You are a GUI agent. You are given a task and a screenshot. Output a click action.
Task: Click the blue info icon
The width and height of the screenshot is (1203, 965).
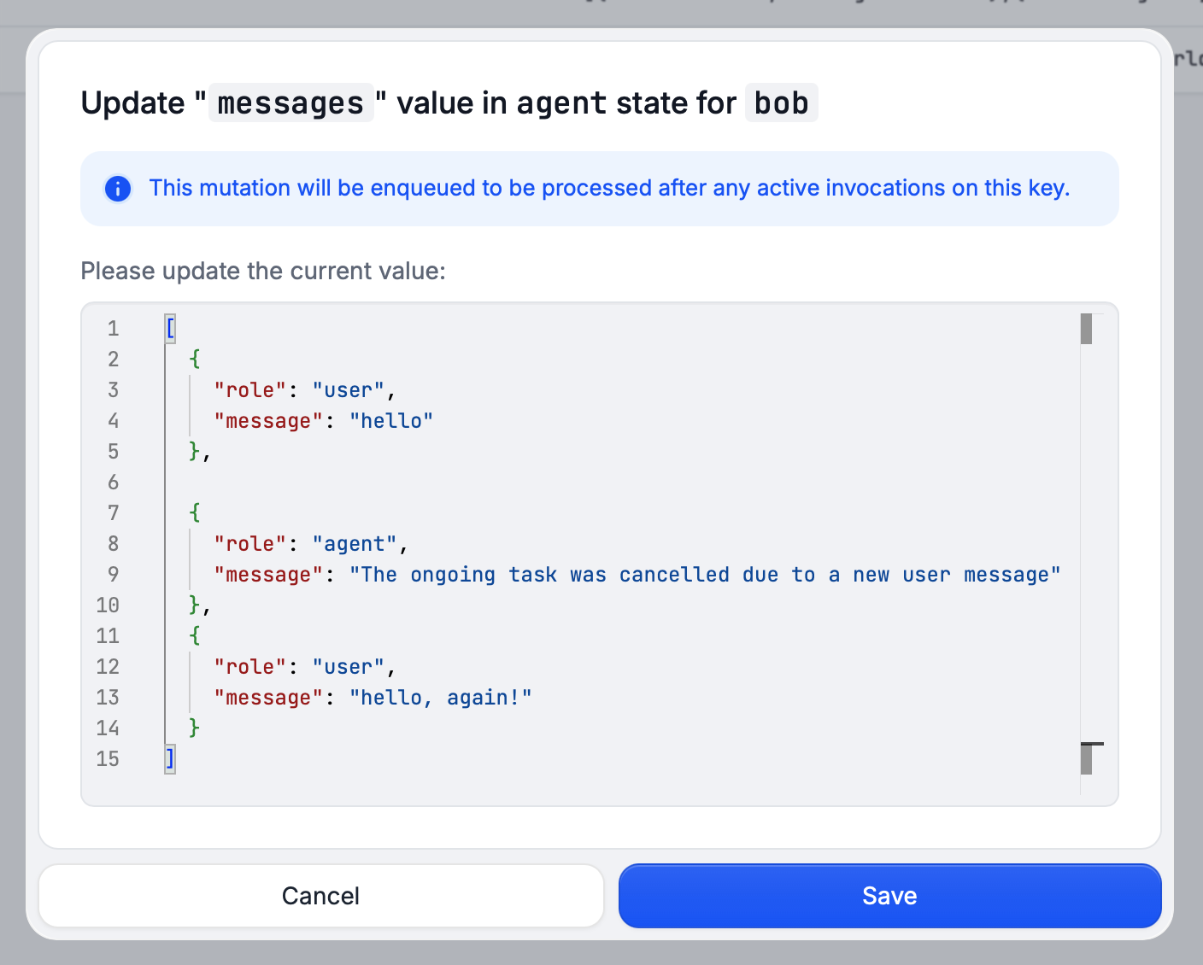118,189
